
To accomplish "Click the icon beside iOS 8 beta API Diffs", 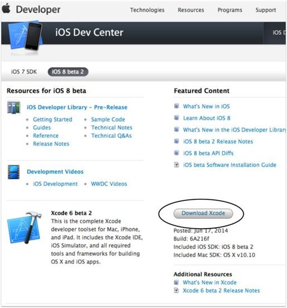I will [177, 153].
